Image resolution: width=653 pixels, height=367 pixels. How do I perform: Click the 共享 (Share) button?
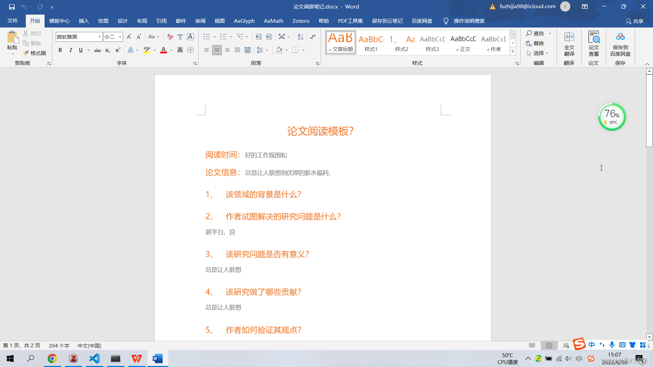pos(635,21)
